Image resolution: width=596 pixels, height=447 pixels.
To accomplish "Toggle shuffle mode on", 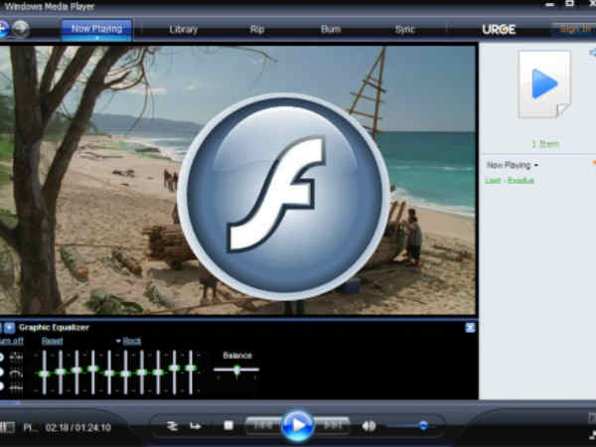I will click(x=172, y=425).
